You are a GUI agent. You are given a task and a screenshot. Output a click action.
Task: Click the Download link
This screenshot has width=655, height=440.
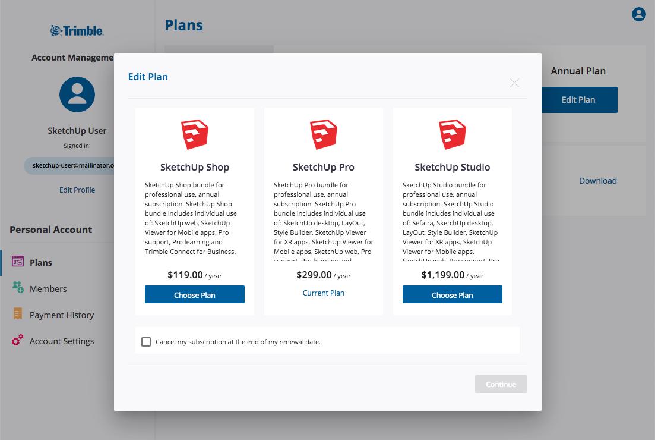[x=598, y=181]
